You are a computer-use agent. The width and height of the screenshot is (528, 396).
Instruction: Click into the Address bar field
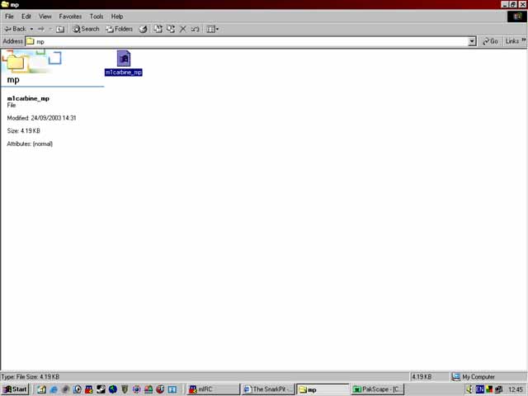pos(247,41)
